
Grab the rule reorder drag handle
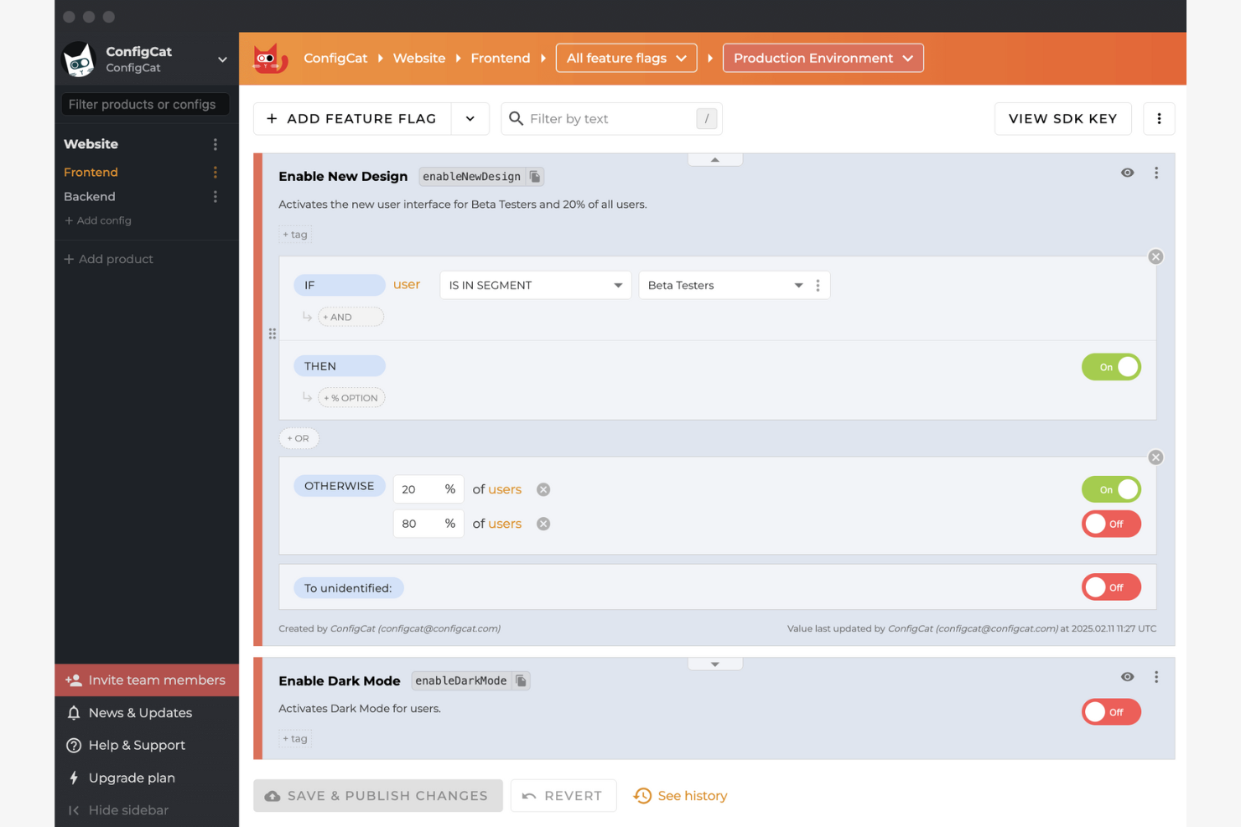273,333
